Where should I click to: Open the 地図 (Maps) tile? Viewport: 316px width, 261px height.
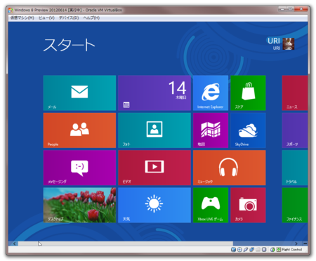point(211,130)
